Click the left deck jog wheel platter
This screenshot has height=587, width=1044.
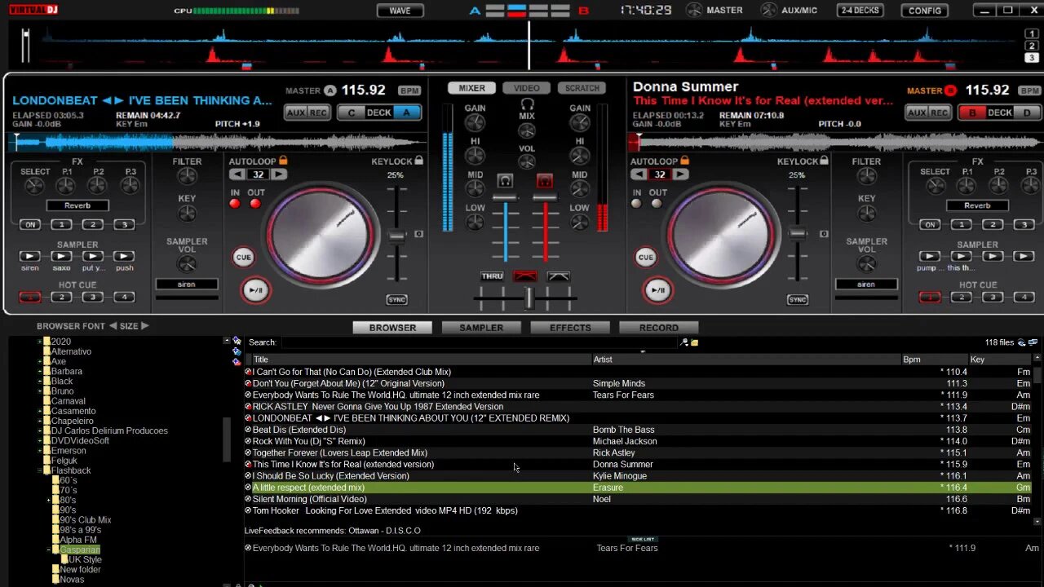320,233
